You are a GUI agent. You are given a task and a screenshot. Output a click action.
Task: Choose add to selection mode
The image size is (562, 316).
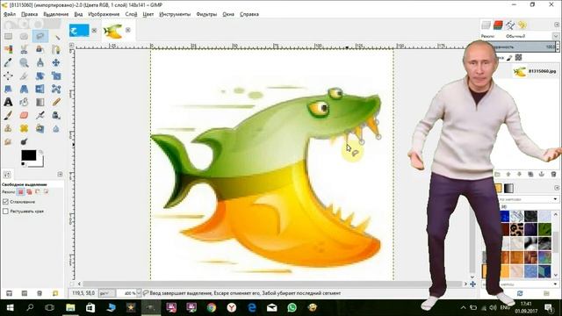(x=29, y=192)
